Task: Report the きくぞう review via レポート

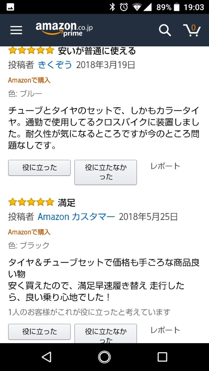Action: tap(165, 166)
